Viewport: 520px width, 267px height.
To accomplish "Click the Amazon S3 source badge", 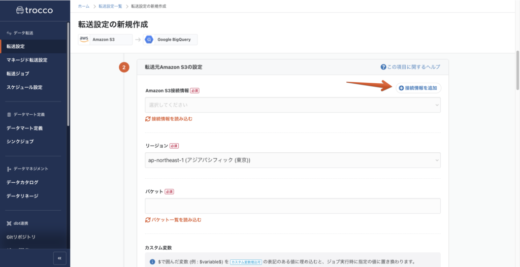I will tap(105, 40).
